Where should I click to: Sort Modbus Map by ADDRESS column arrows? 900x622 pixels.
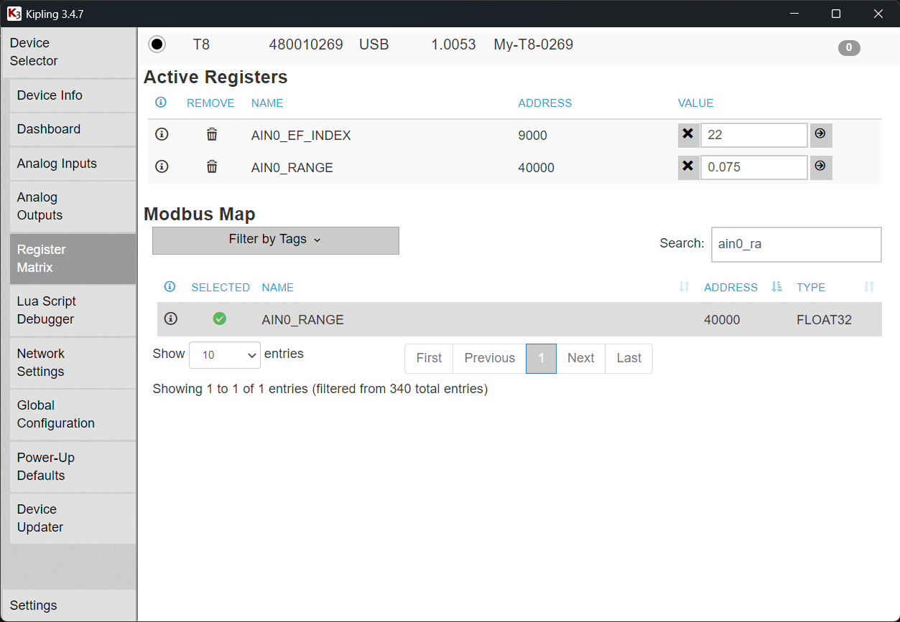tap(776, 287)
